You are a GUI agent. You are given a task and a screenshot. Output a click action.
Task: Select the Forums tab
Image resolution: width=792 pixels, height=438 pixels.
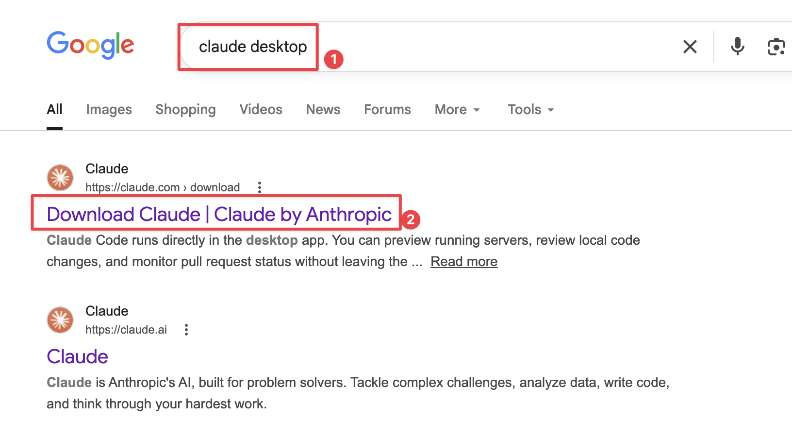click(x=387, y=109)
